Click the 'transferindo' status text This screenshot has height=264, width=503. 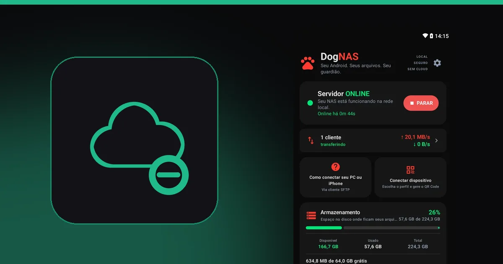click(333, 145)
